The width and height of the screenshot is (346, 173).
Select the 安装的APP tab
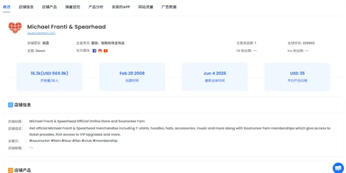[121, 7]
